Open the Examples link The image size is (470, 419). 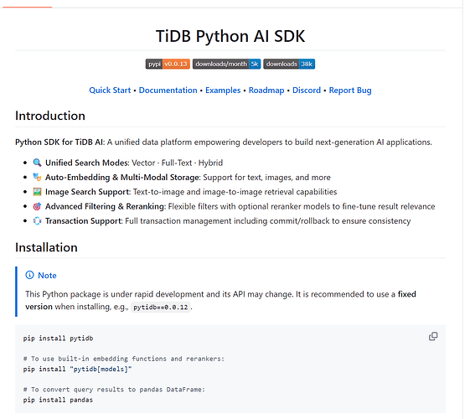(223, 91)
